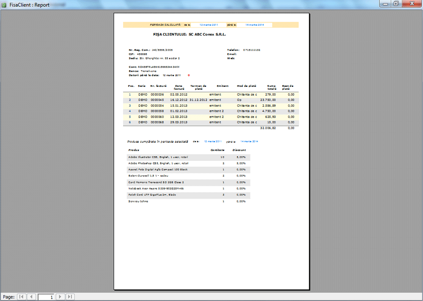423x301 pixels.
Task: Select invoice number 0000036 in the table
Action: coord(157,94)
